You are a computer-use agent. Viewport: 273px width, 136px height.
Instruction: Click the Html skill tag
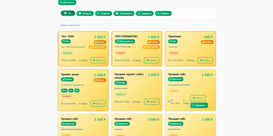pos(64,90)
